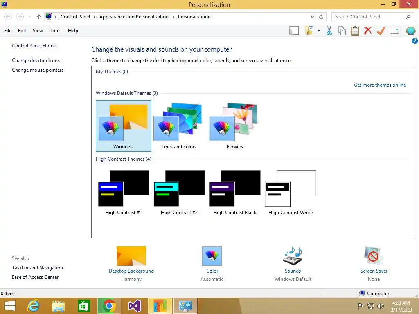This screenshot has width=419, height=314.
Task: Open Ease of Access Center link
Action: [35, 277]
